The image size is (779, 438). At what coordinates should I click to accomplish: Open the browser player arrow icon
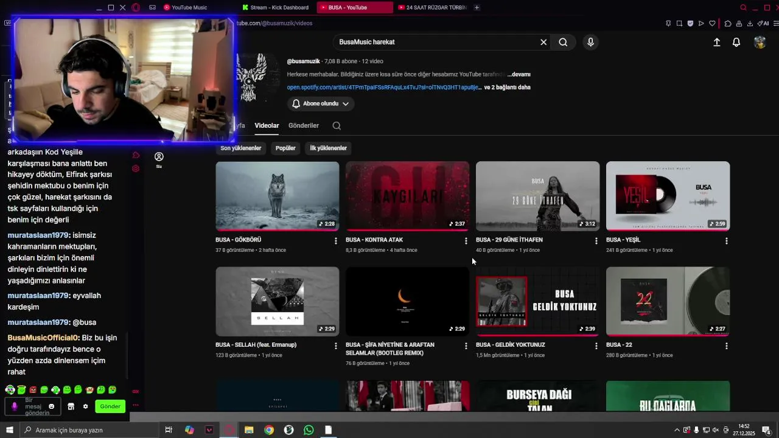click(x=701, y=23)
